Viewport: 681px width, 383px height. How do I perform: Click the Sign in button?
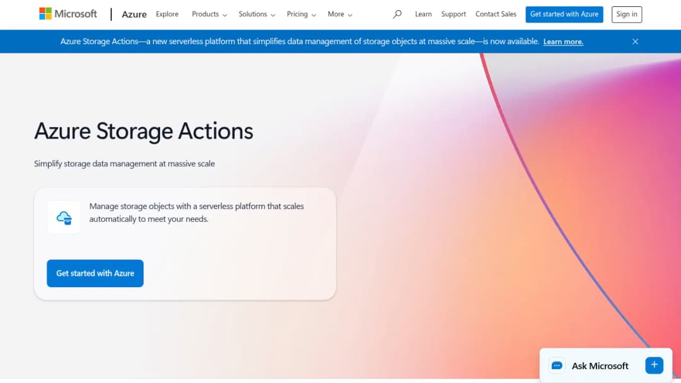click(x=626, y=14)
